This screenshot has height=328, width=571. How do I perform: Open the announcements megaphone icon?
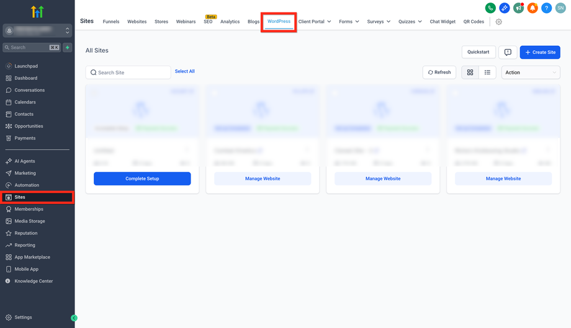519,7
